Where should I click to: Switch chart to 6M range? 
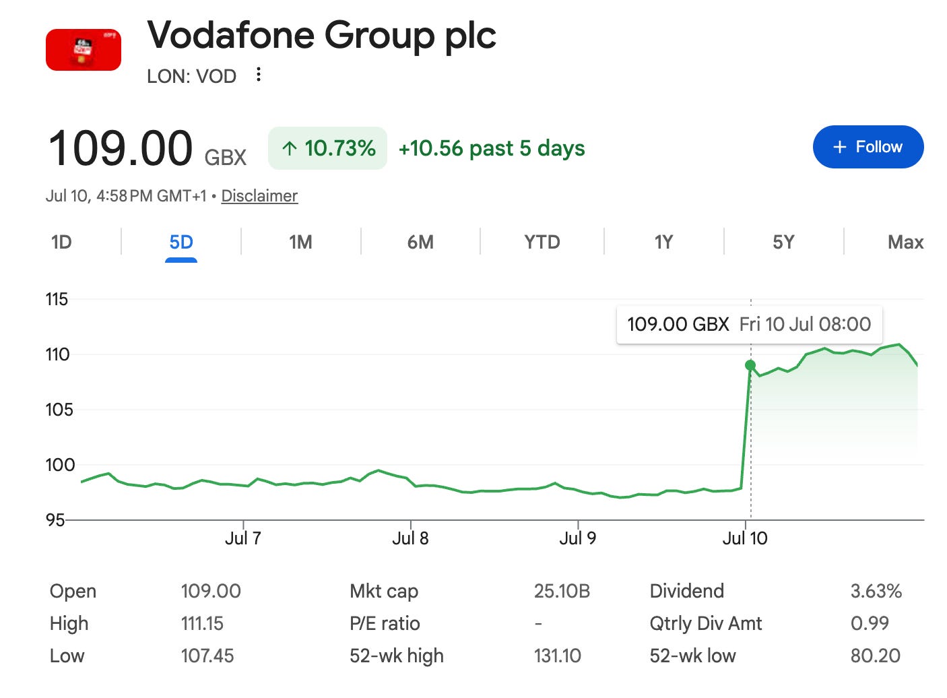[420, 242]
